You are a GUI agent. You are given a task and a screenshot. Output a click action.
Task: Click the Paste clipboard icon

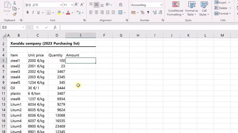(7, 5)
